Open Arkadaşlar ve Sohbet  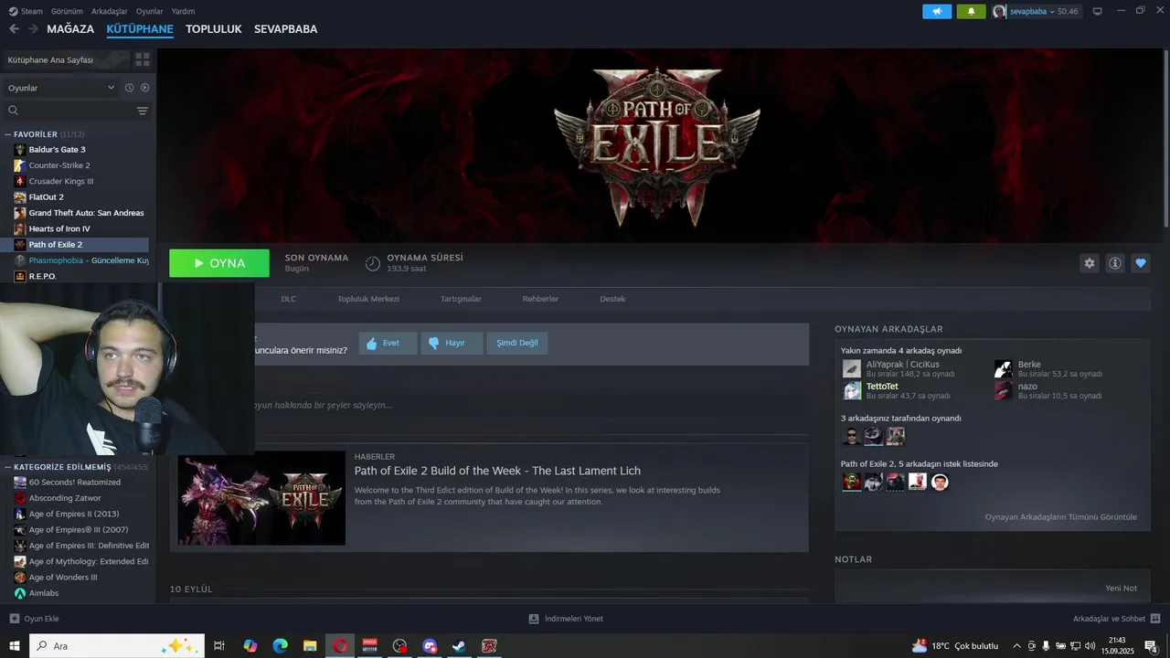[1116, 619]
